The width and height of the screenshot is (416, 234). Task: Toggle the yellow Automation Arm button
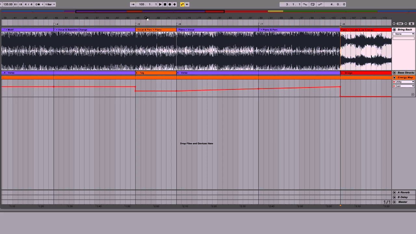(x=182, y=4)
